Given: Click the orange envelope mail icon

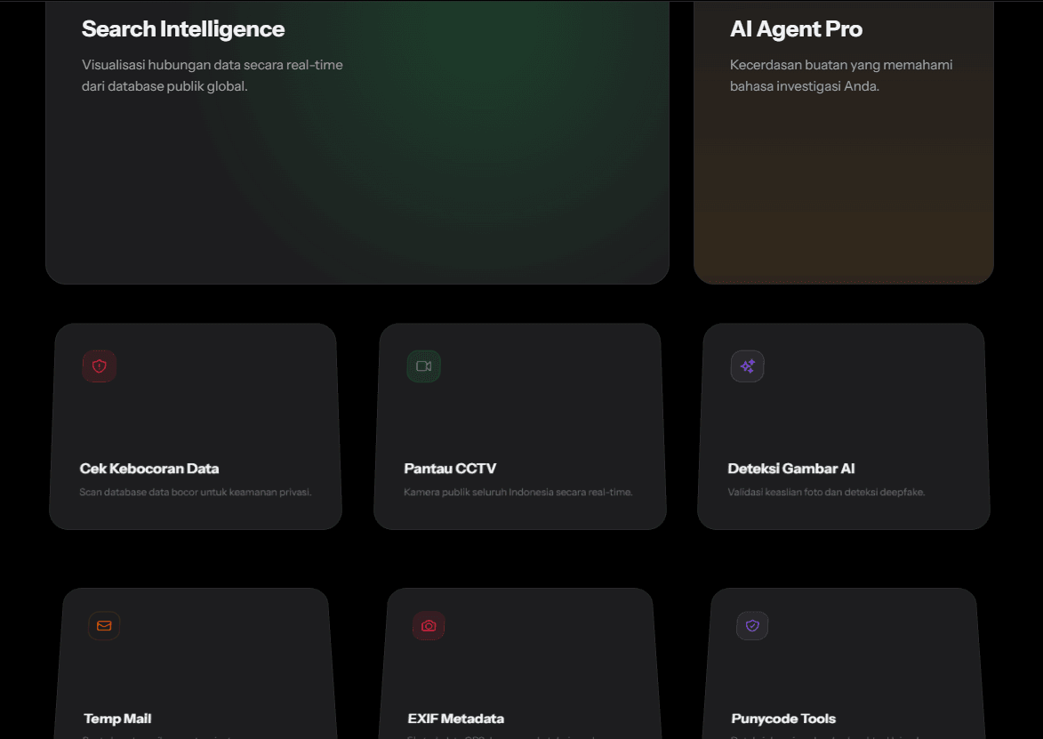Looking at the screenshot, I should point(104,626).
